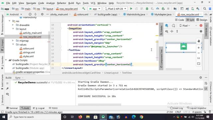Screen dimensions: 213x120
Task: Open the Event Log
Action: click(x=176, y=108)
